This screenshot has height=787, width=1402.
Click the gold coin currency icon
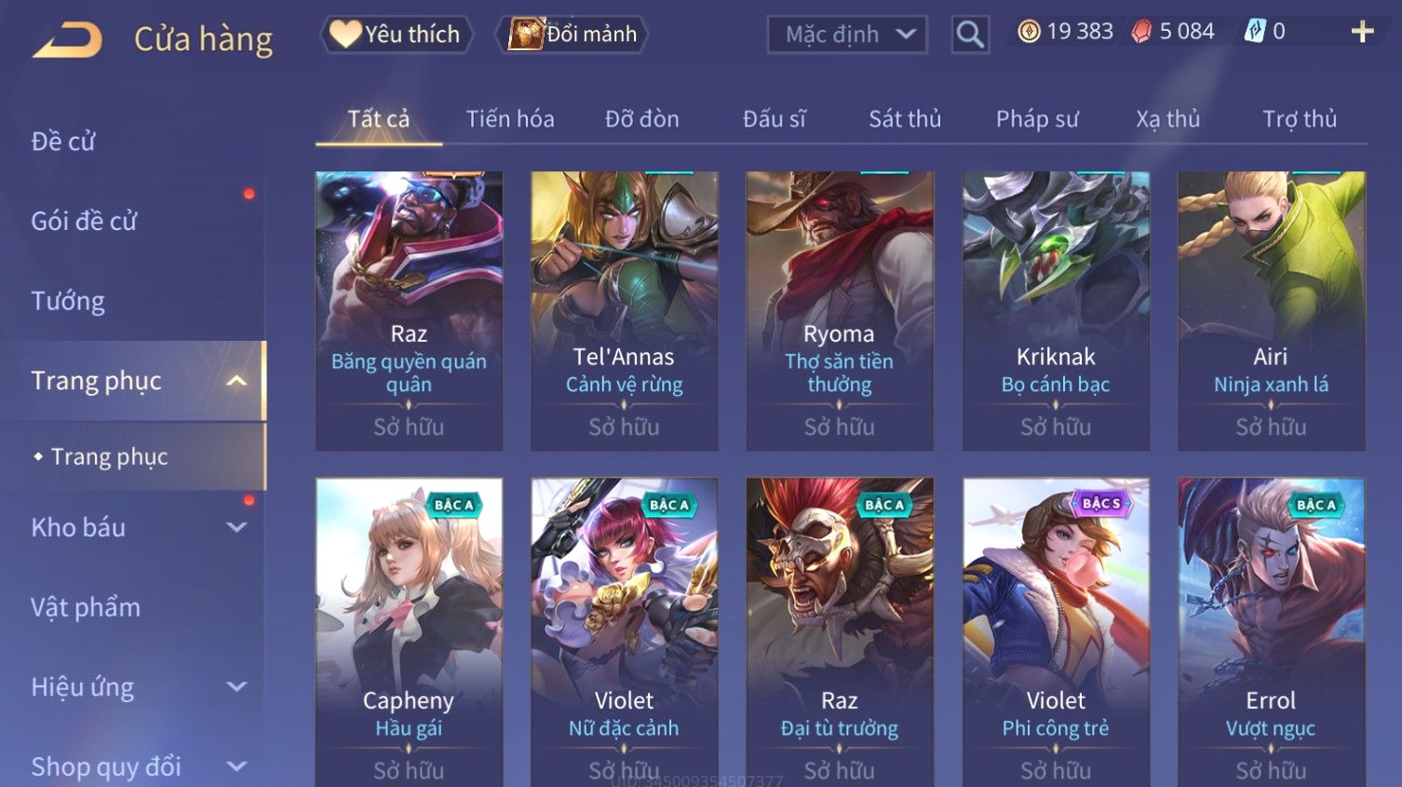1029,33
